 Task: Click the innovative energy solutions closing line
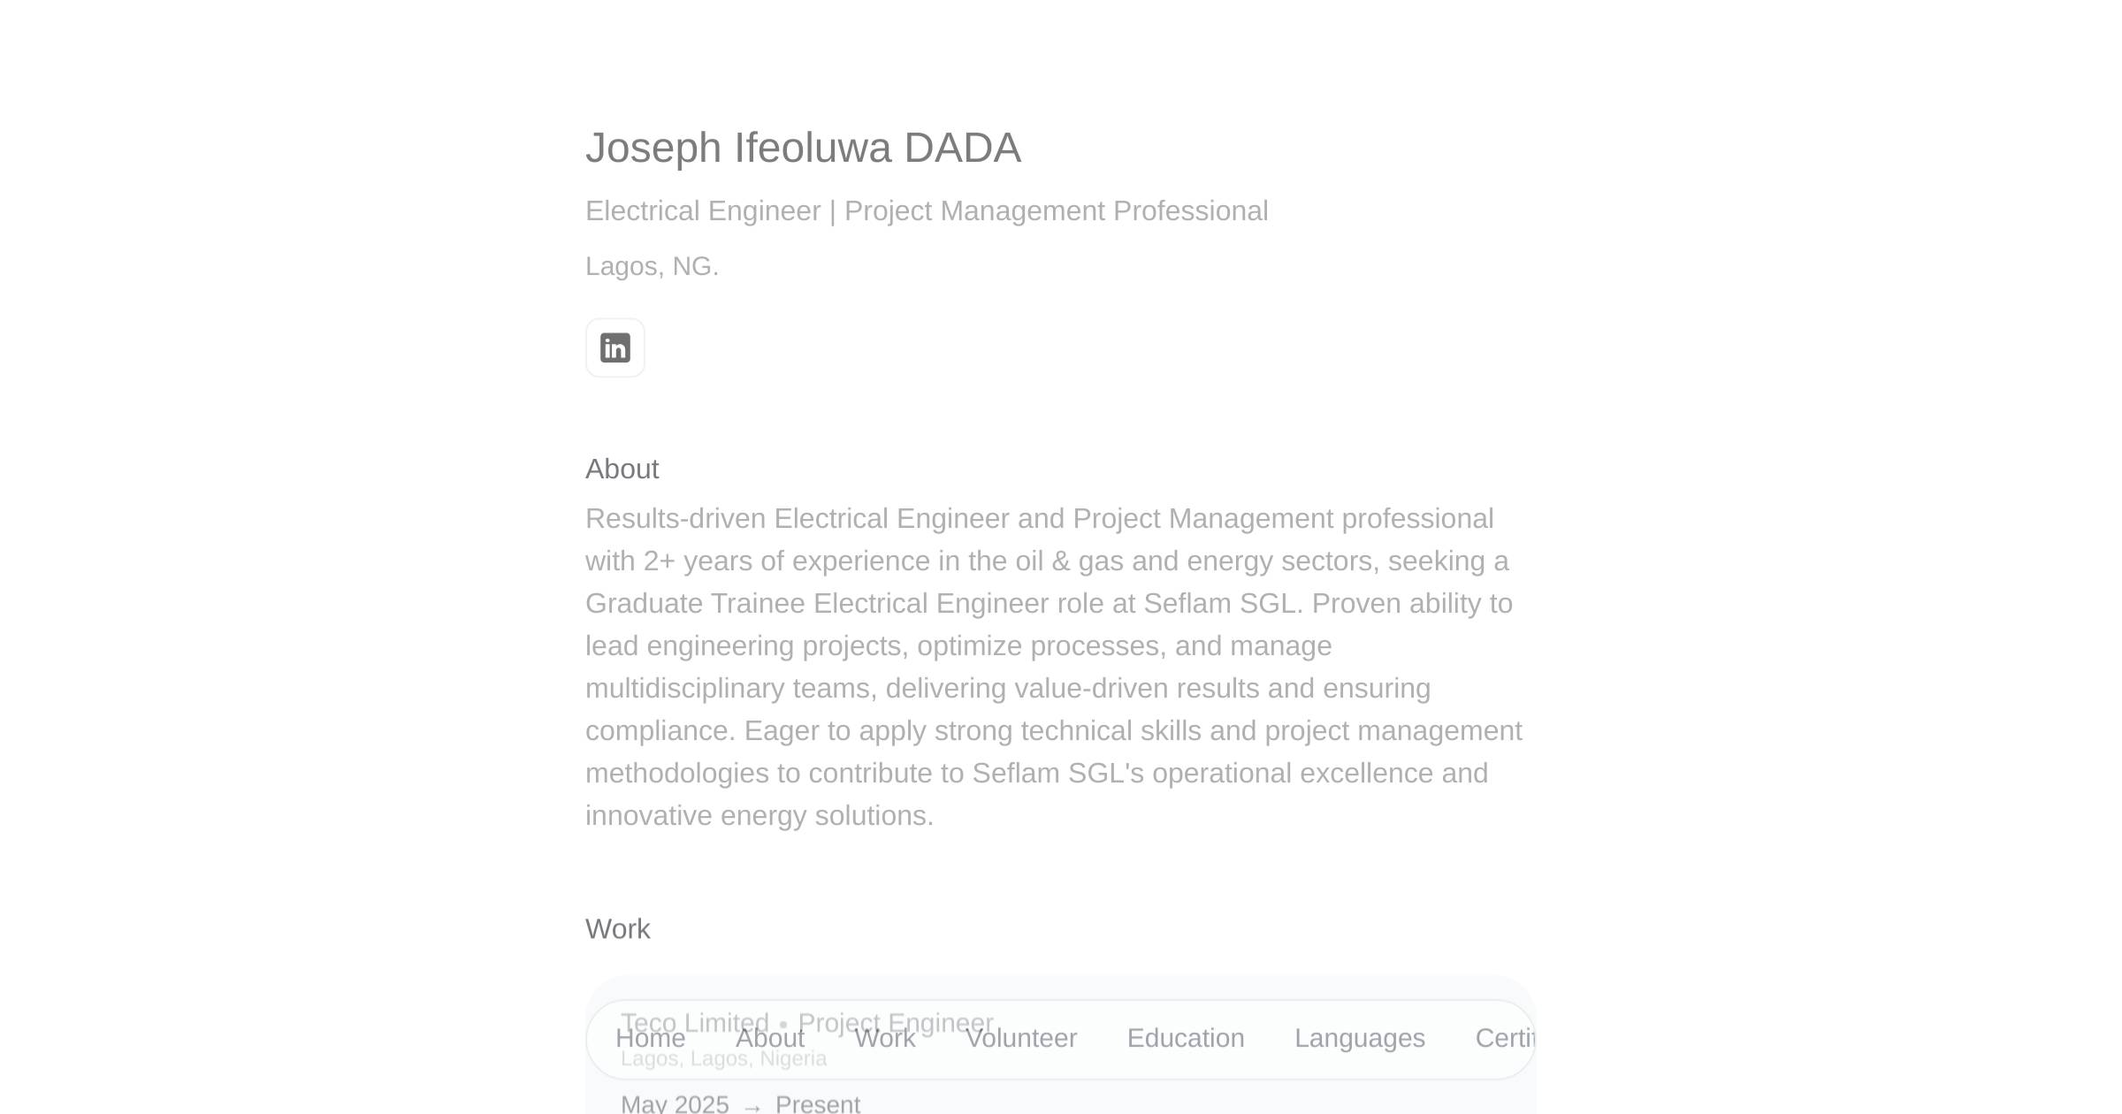tap(759, 816)
